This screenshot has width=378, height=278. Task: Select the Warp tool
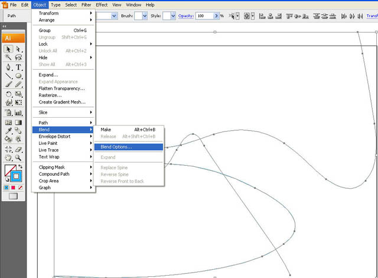8,102
